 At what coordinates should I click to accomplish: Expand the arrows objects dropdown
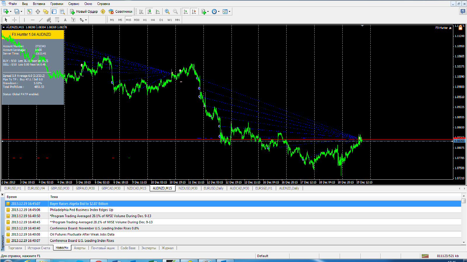pos(86,20)
